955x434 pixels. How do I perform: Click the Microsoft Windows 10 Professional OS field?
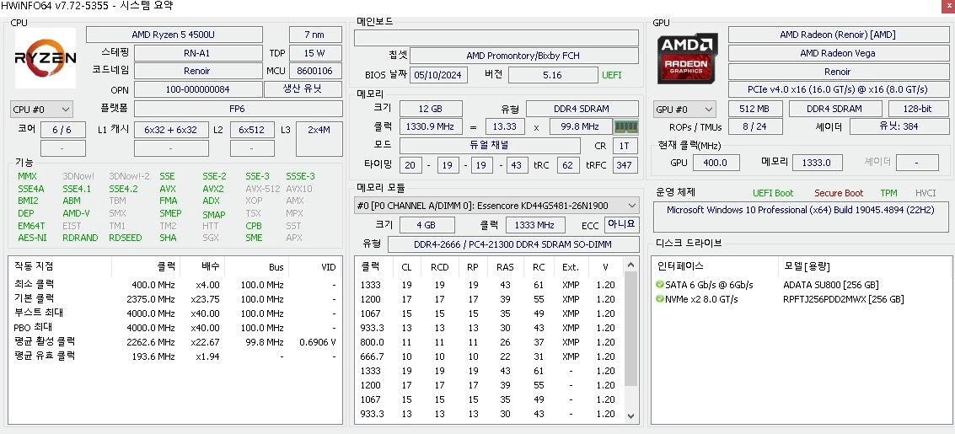point(800,218)
